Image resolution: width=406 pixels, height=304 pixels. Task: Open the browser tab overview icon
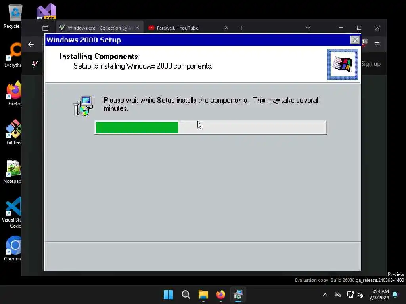[45, 28]
